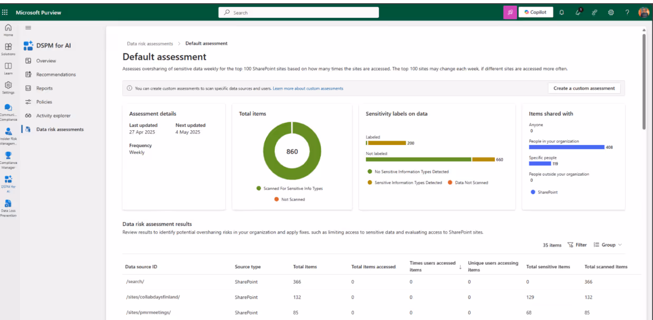Click the green Not labeled bar segment
This screenshot has height=320, width=653.
pyautogui.click(x=418, y=159)
